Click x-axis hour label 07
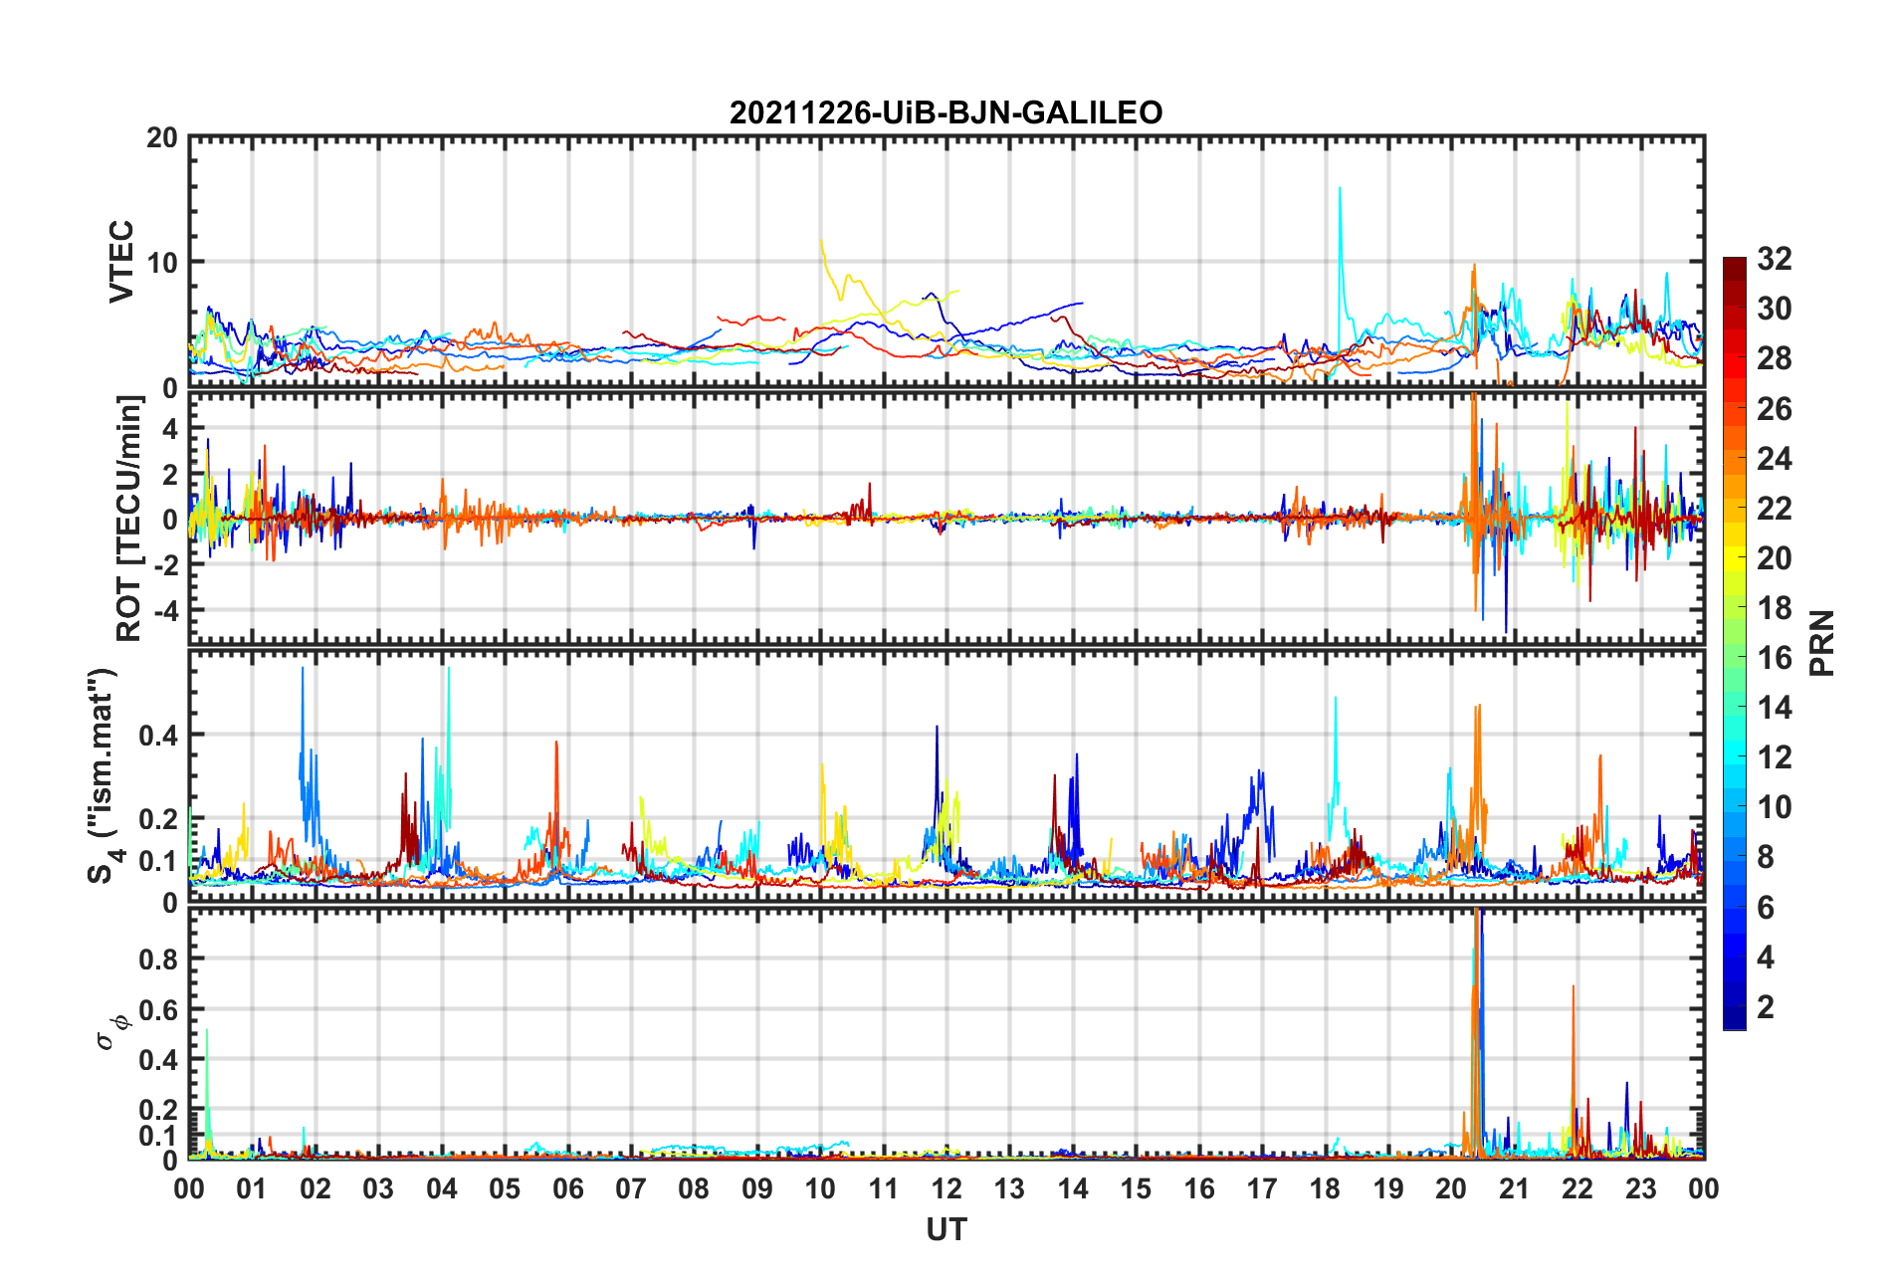This screenshot has height=1286, width=1893. tap(631, 1188)
